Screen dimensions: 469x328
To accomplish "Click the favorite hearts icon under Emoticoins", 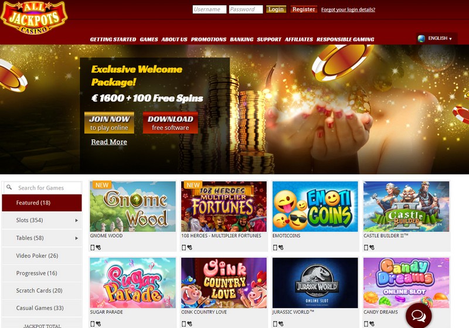I will click(x=281, y=247).
